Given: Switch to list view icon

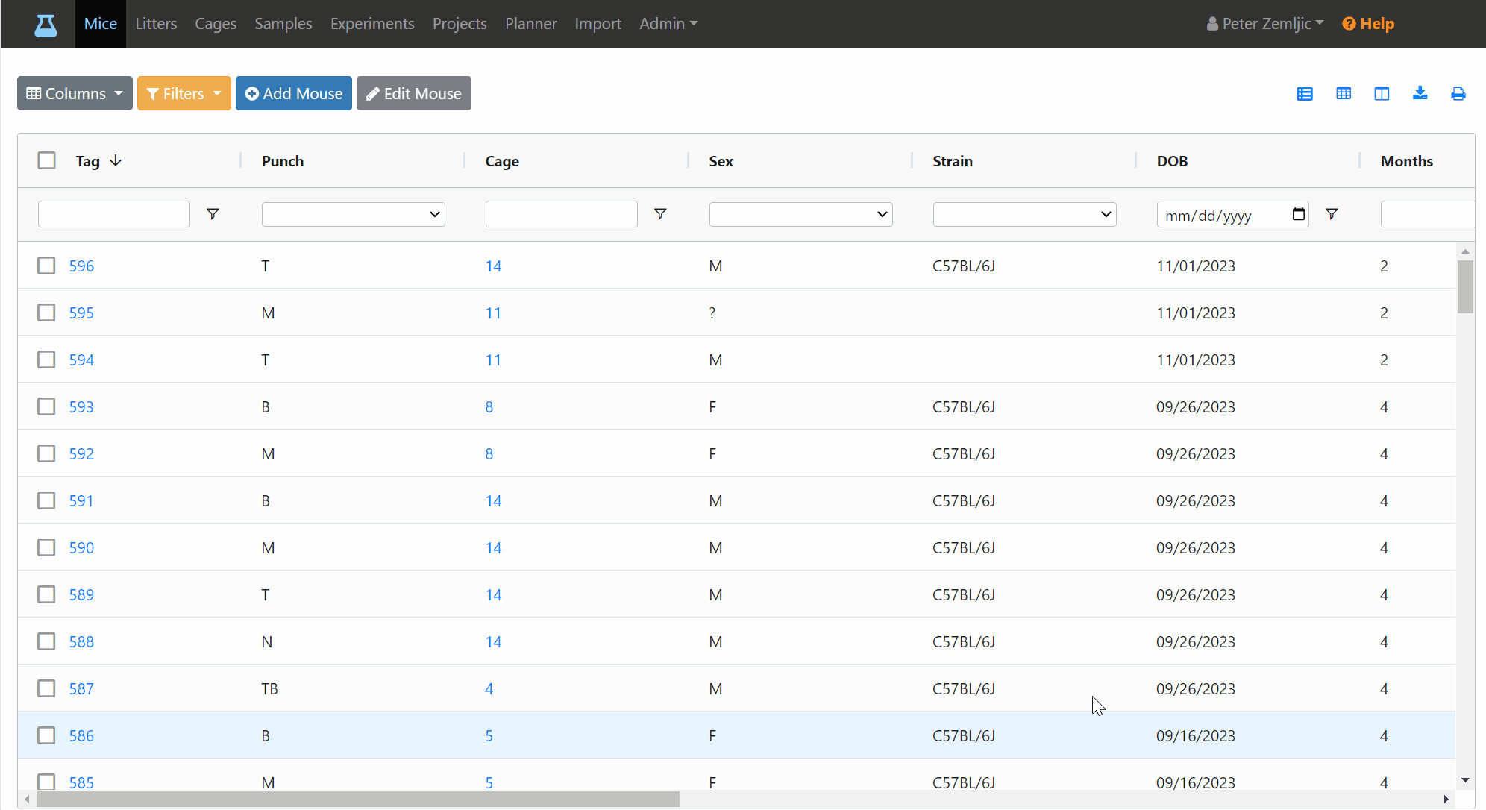Looking at the screenshot, I should tap(1305, 94).
